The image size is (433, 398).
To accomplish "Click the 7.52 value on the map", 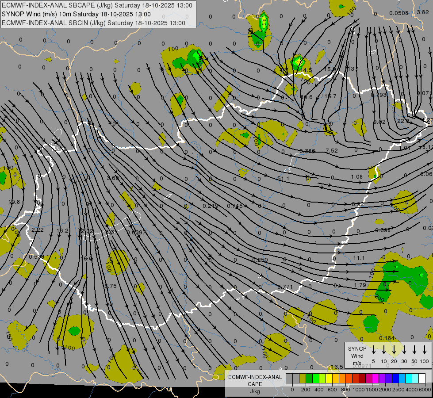I will (x=332, y=151).
